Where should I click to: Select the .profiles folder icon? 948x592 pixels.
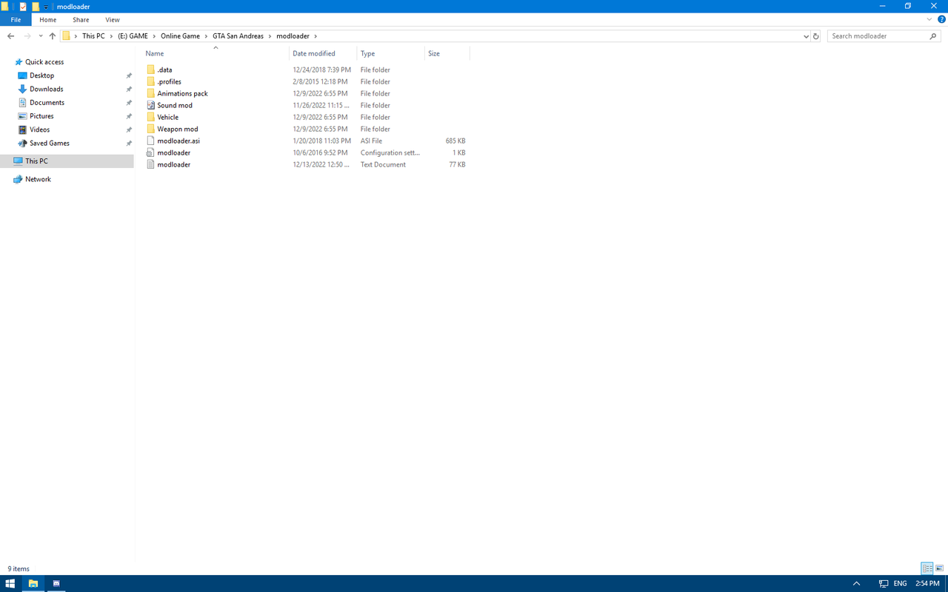coord(151,81)
